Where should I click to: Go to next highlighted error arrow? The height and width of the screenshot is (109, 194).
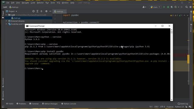coord(188,15)
